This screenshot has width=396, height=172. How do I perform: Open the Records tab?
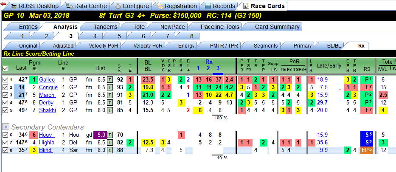[x=219, y=6]
